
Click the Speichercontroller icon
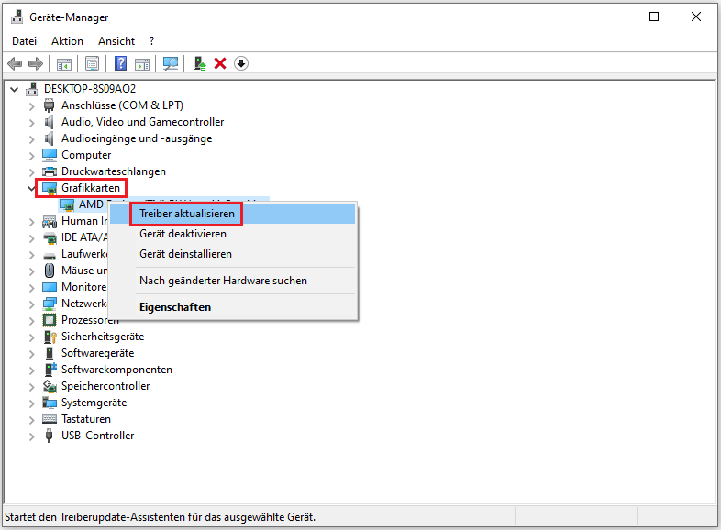[x=50, y=386]
